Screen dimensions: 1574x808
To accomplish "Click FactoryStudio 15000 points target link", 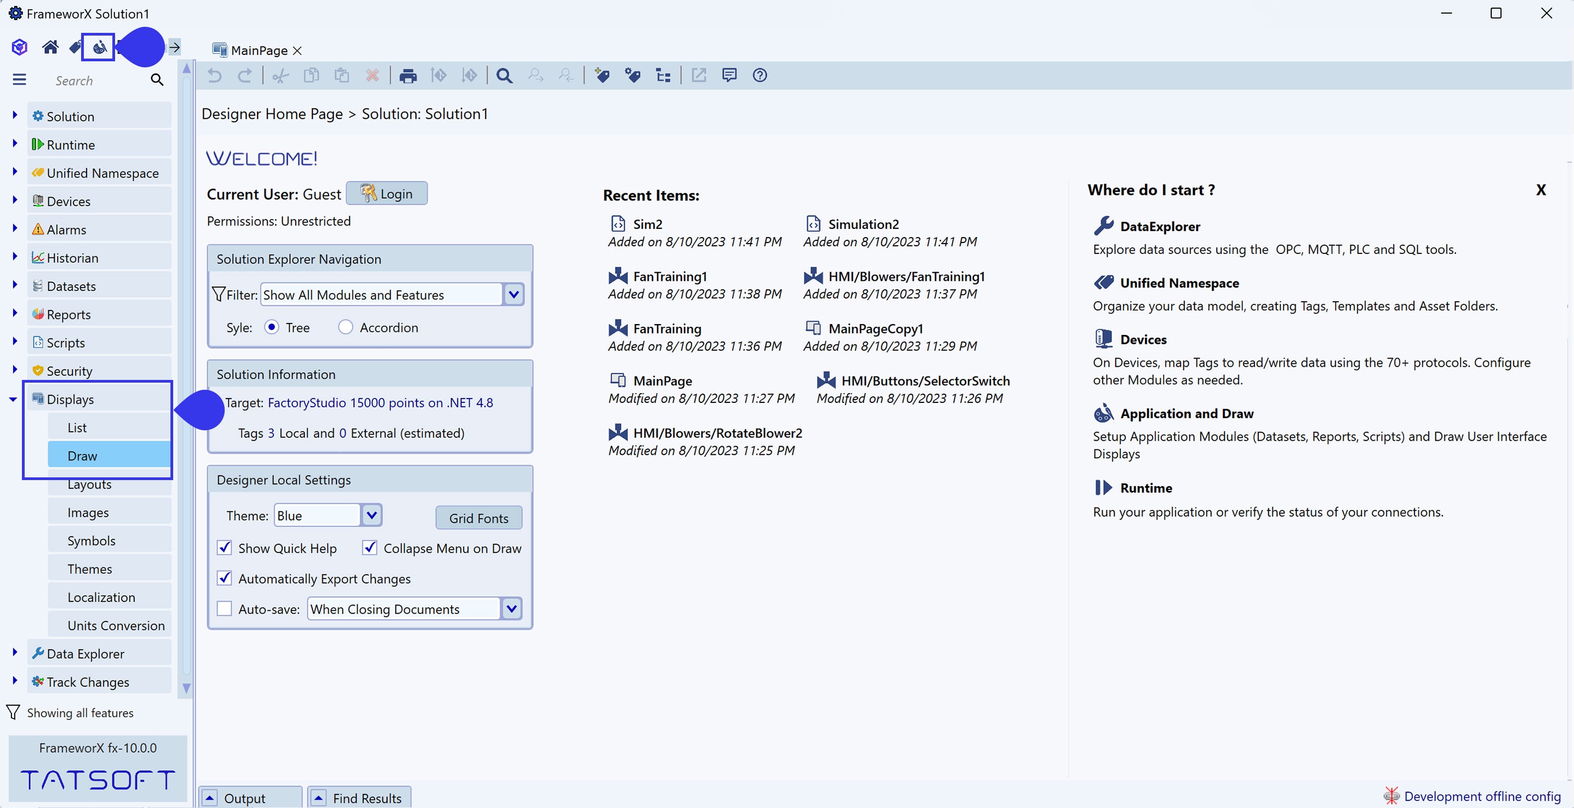I will tap(380, 402).
